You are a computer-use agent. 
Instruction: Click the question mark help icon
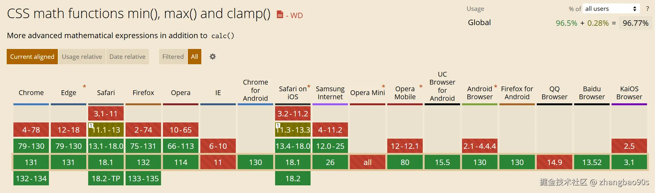(x=647, y=9)
